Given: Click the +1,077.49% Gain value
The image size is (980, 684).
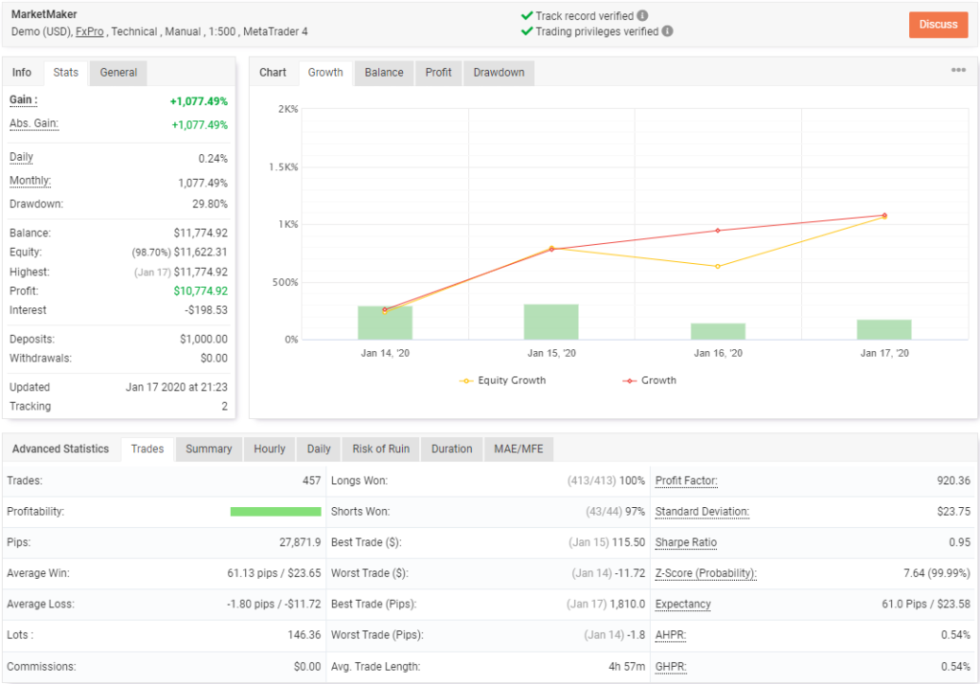Looking at the screenshot, I should (x=199, y=101).
